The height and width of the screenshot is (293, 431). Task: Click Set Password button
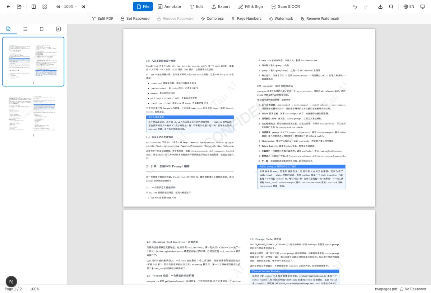pyautogui.click(x=136, y=19)
